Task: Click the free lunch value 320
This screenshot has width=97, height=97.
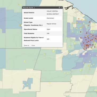Action: pyautogui.click(x=48, y=39)
